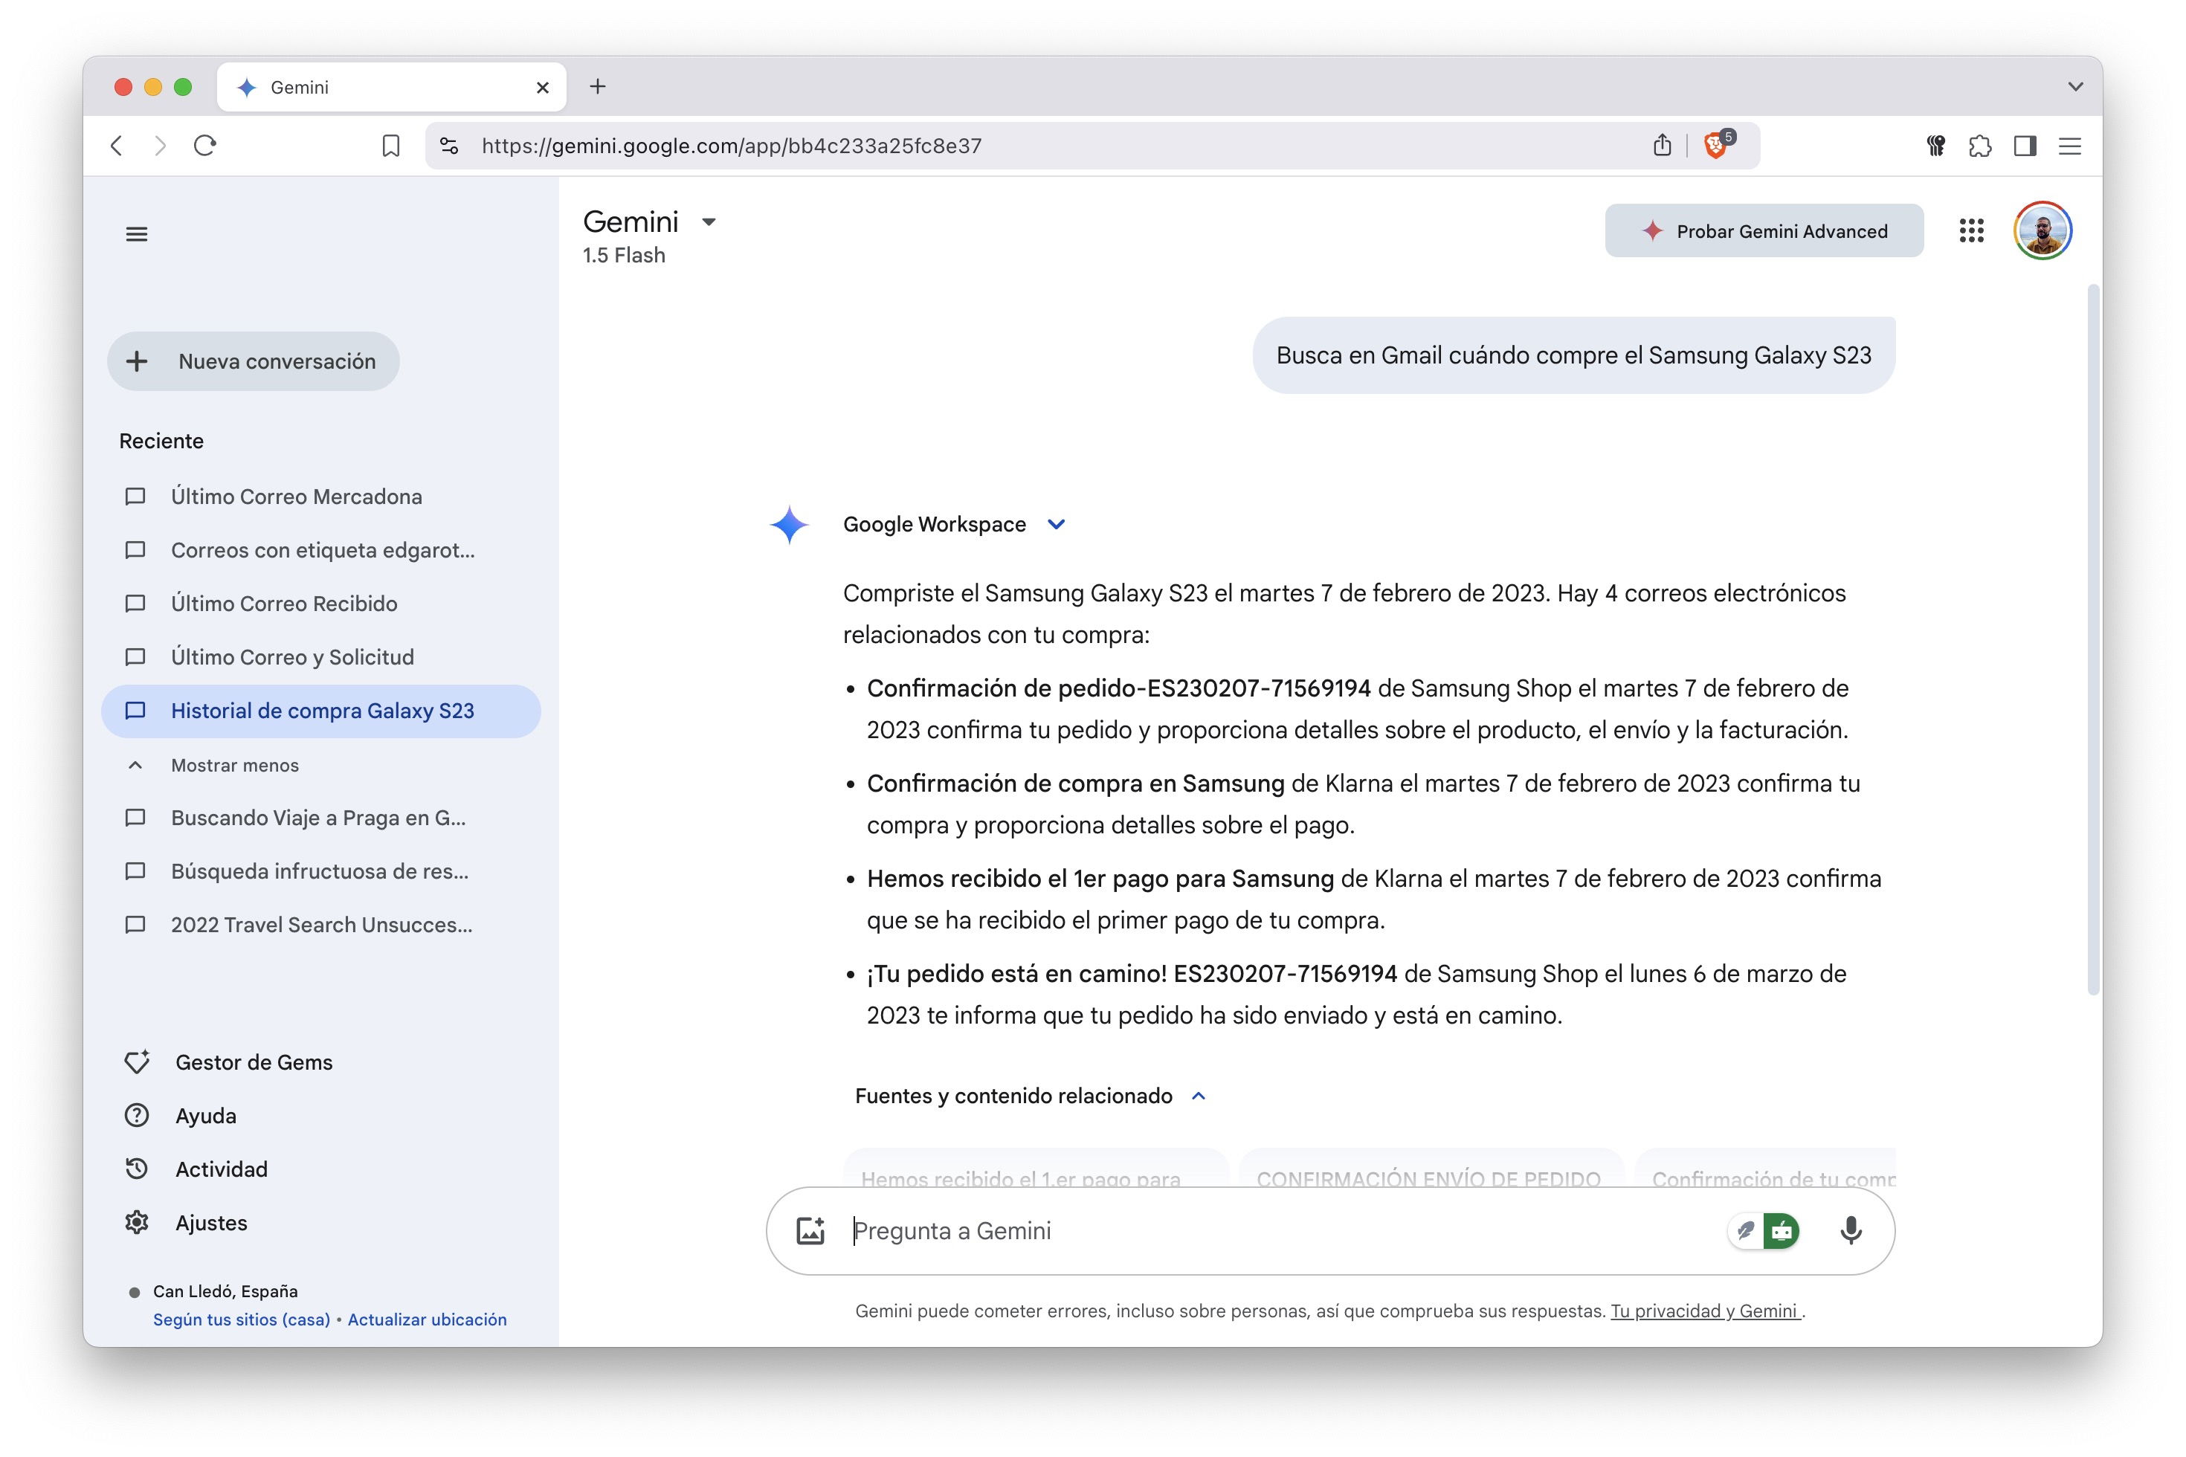Open chat Último Correo y Solicitud

320,657
